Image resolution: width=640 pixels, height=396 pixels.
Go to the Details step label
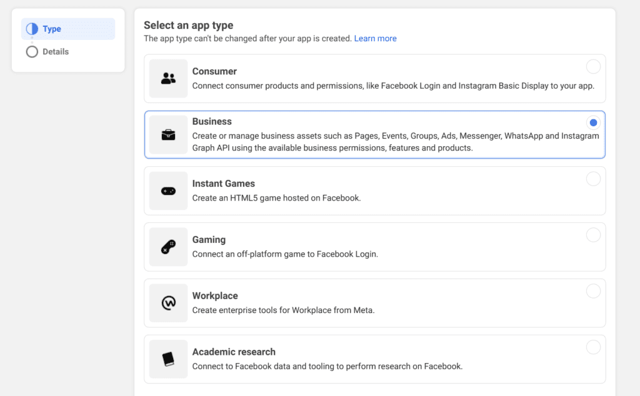pyautogui.click(x=56, y=52)
